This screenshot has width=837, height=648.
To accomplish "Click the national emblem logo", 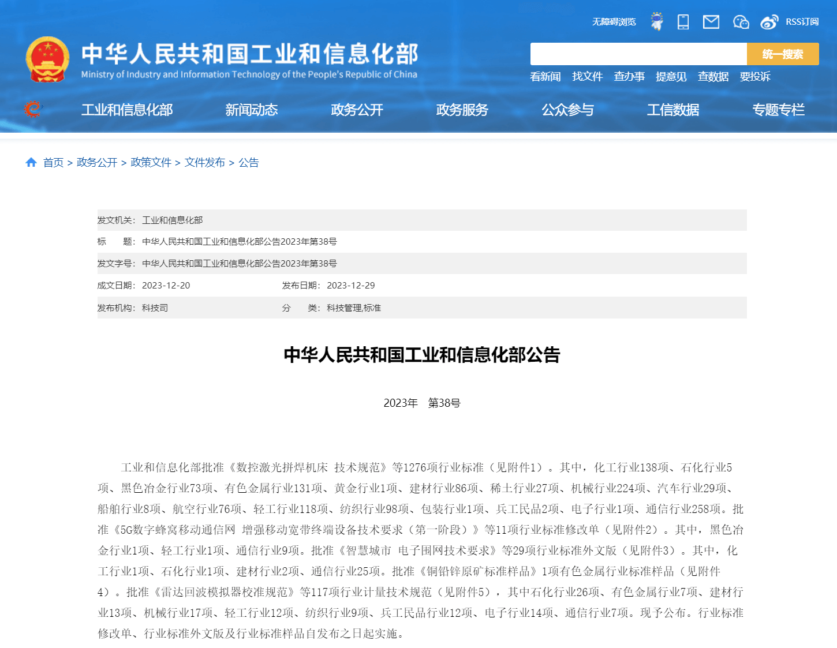I will click(x=47, y=59).
